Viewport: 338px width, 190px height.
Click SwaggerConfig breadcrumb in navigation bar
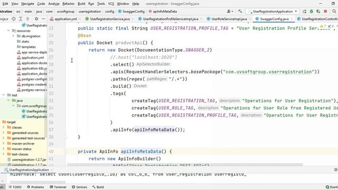coord(132,12)
